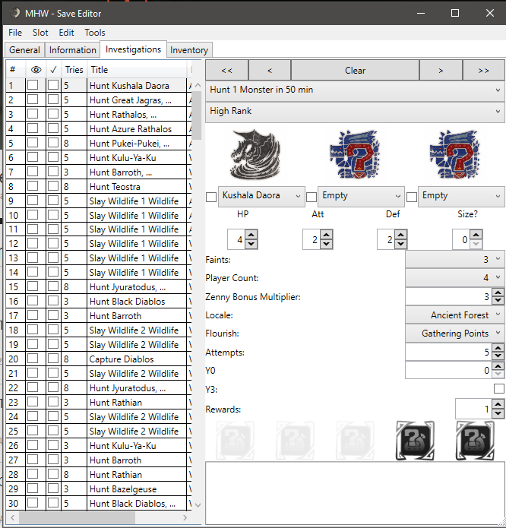The height and width of the screenshot is (528, 506).
Task: Open the third monster Empty dropdown
Action: coord(461,196)
